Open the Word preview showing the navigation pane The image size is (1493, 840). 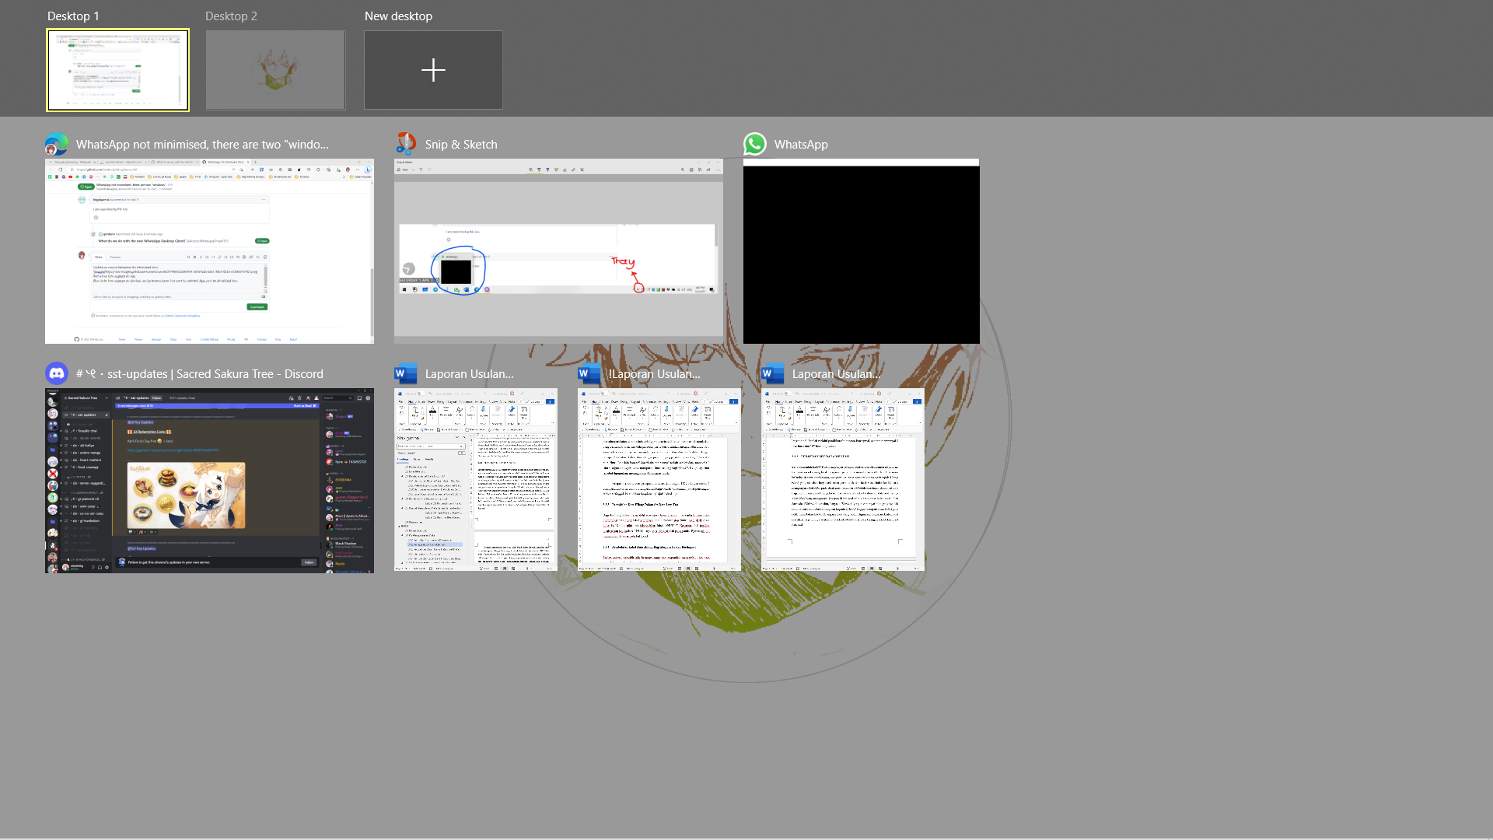tap(475, 479)
